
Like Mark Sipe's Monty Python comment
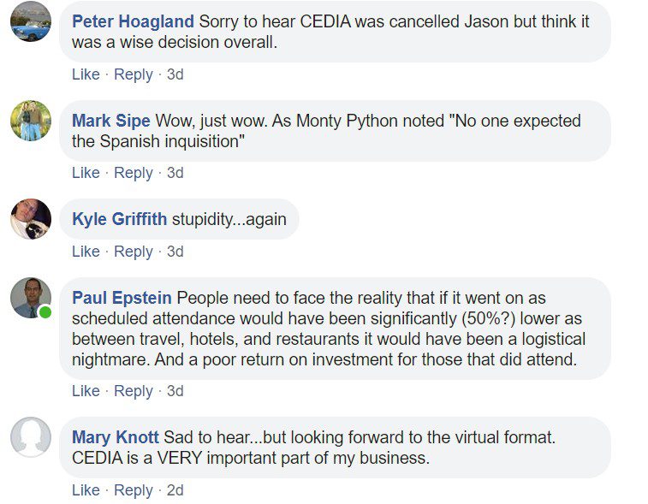tap(86, 173)
